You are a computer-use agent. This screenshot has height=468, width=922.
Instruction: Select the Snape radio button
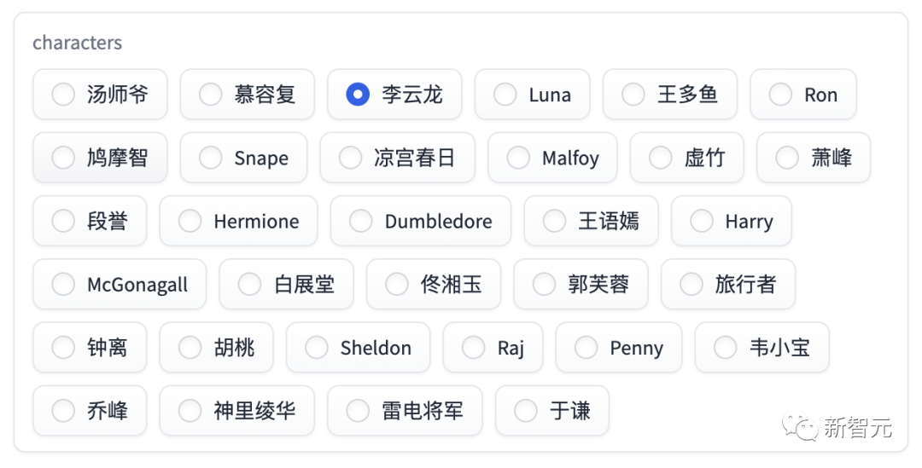point(243,158)
